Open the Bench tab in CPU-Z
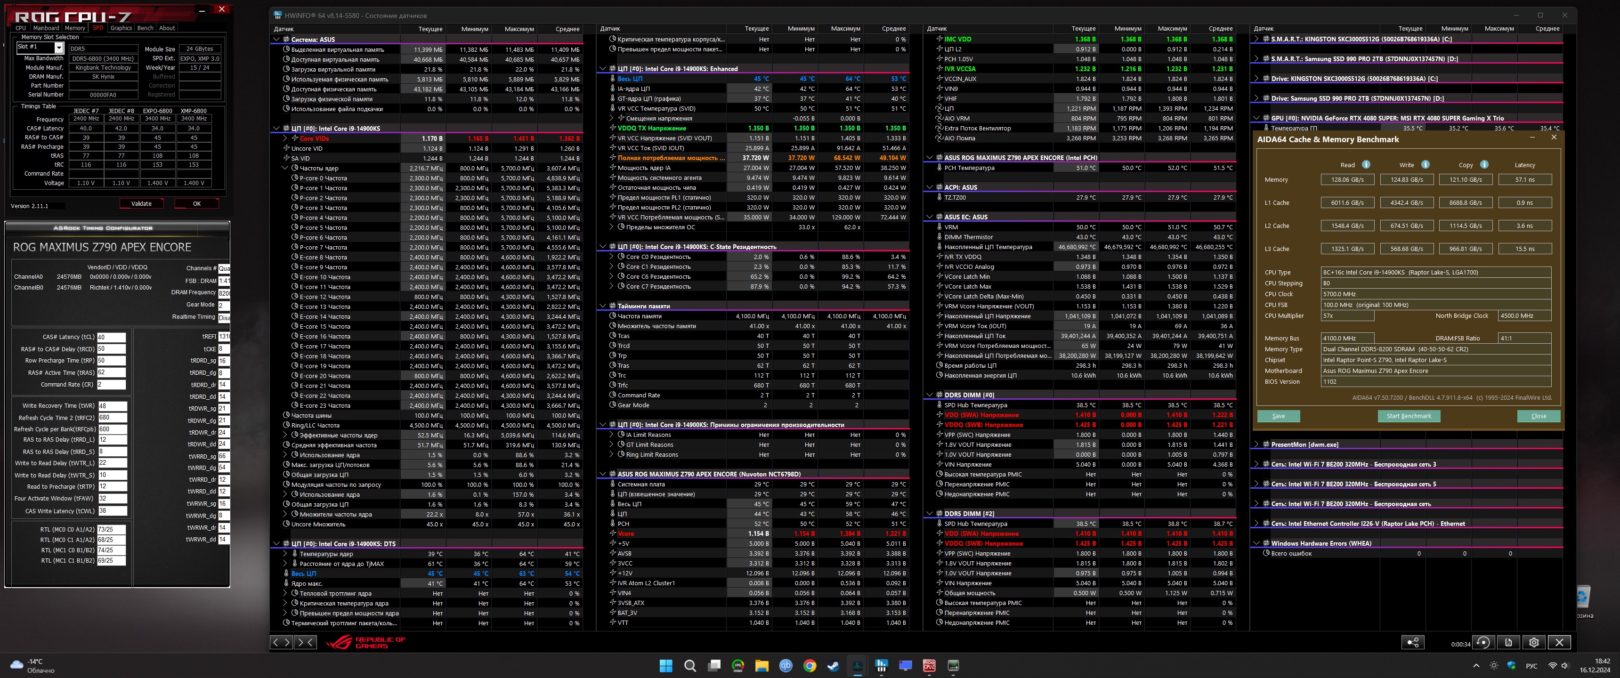1620x678 pixels. pos(145,28)
